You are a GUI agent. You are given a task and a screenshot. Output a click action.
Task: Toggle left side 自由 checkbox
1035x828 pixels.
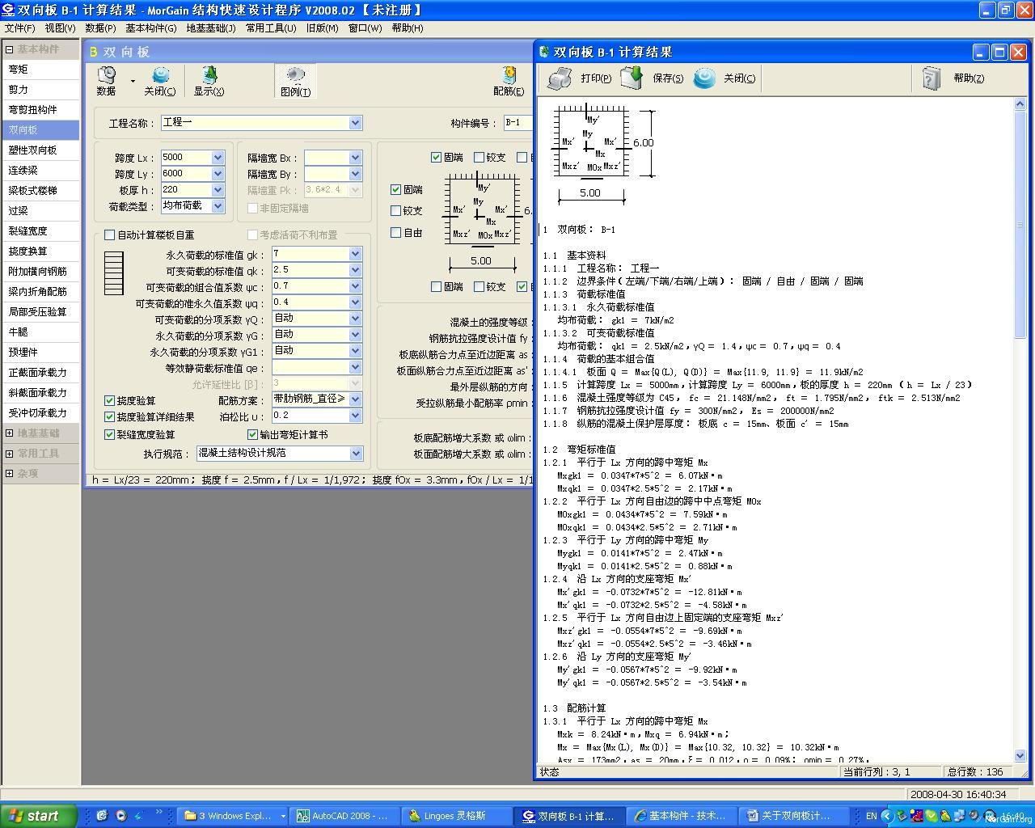click(395, 232)
